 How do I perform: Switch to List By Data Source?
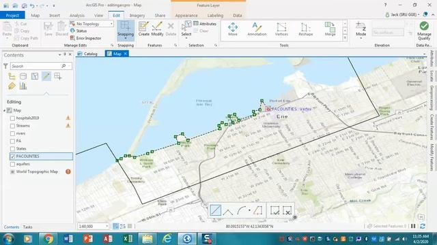pos(23,76)
